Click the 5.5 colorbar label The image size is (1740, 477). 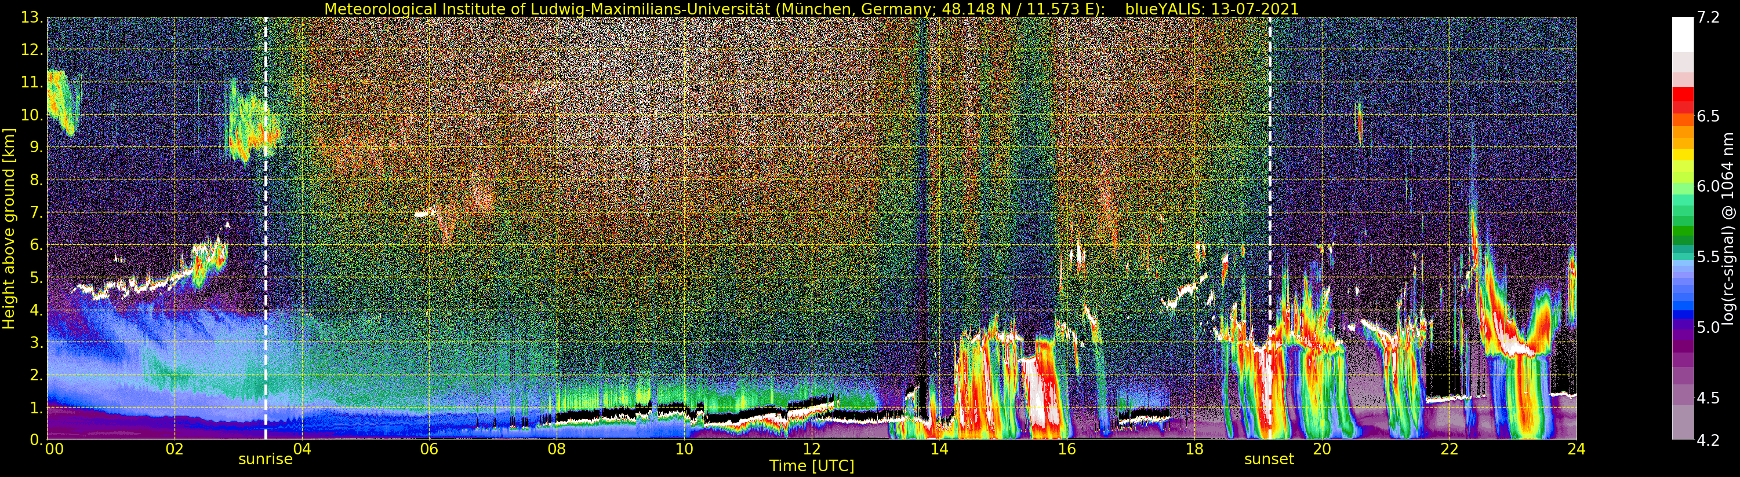(1708, 257)
